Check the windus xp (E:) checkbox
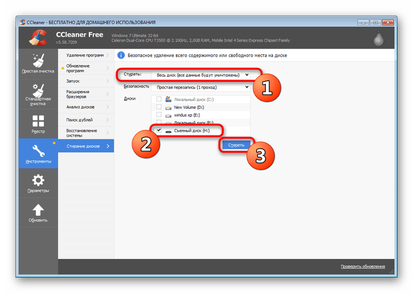The image size is (413, 293). [159, 115]
